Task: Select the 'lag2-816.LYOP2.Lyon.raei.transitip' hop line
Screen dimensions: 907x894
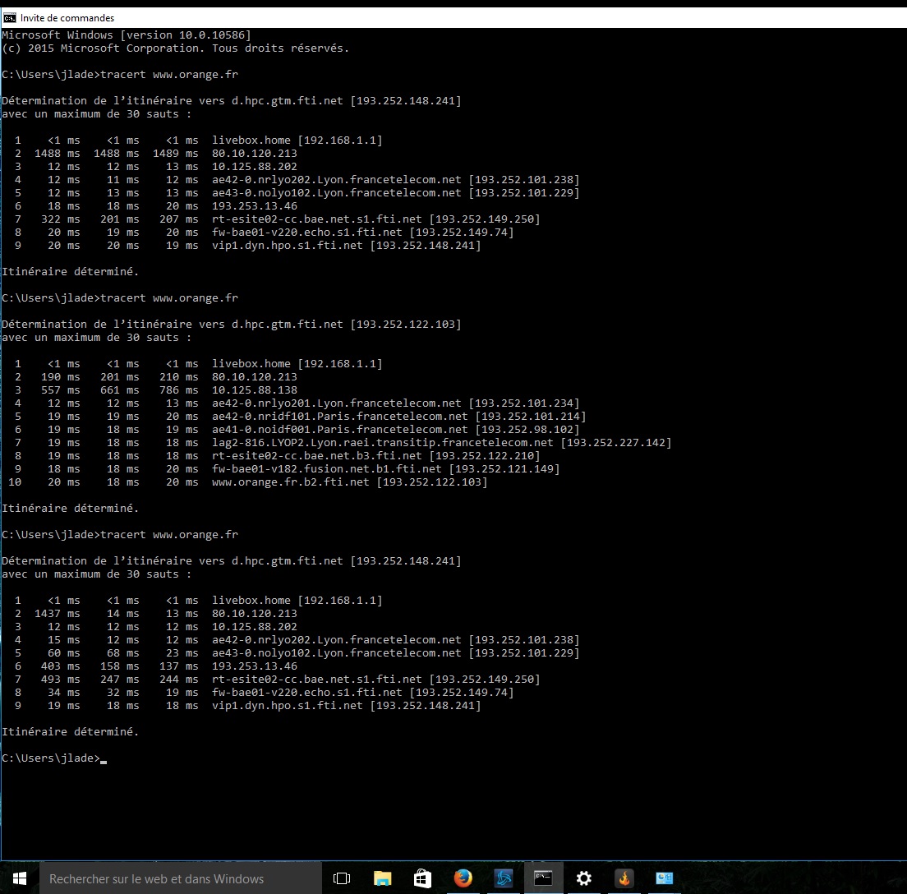Action: point(342,443)
